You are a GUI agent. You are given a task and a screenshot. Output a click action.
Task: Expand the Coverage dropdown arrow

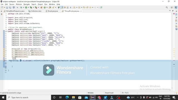pyautogui.click(x=33, y=7)
